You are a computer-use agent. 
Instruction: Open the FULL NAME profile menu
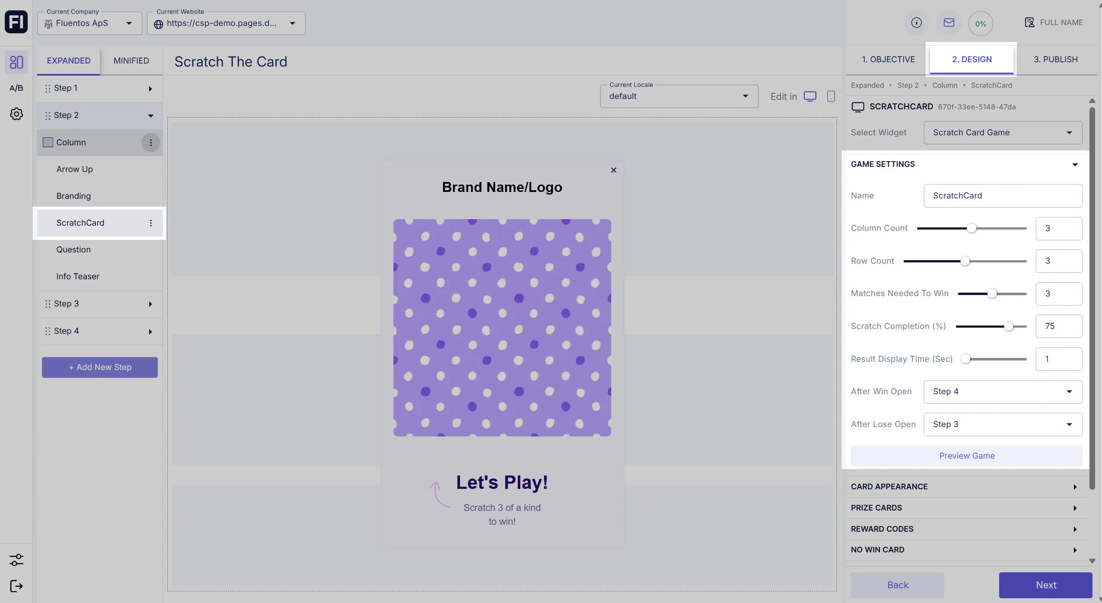[x=1054, y=22]
